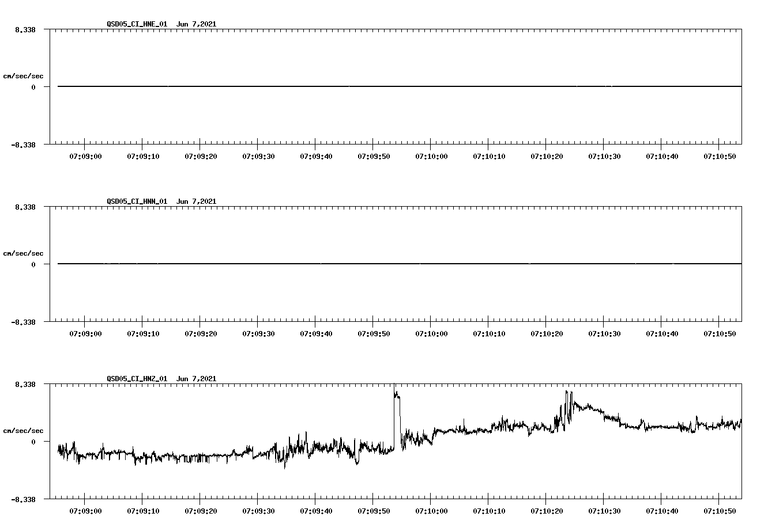Screen dimensions: 783x532
Task: Click 8.338 top value of HNN plot
Action: tap(25, 207)
